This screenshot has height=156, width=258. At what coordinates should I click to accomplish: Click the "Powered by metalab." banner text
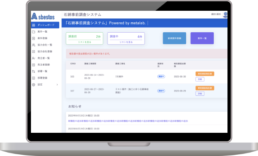pos(127,23)
